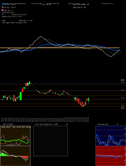Viewport: 126px width, 166px height.
Task: Select the '50 Day = 39.19' legend text
Action: 10,8
